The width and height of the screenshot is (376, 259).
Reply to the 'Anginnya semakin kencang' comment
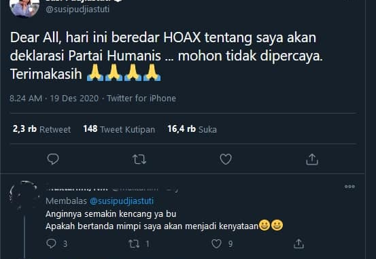[51, 243]
